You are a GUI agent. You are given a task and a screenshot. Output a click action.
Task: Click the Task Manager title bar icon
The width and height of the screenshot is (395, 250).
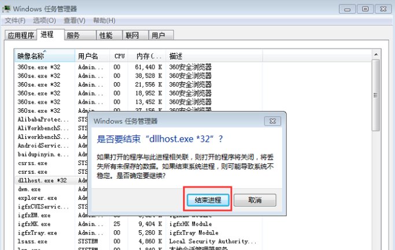pos(6,9)
